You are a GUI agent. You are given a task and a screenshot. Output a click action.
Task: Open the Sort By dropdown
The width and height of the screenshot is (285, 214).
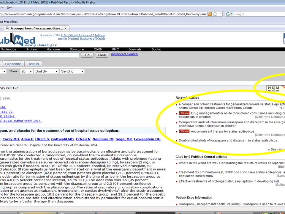[x=46, y=71]
